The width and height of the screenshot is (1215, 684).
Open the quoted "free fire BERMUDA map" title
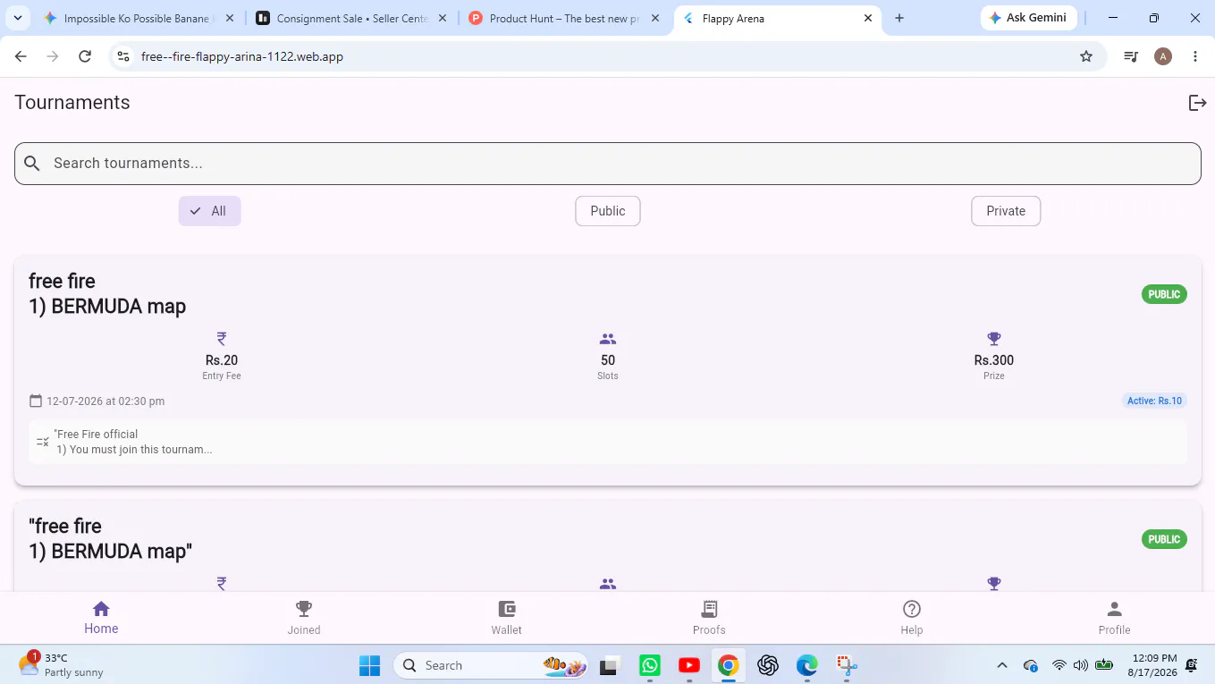tap(111, 538)
